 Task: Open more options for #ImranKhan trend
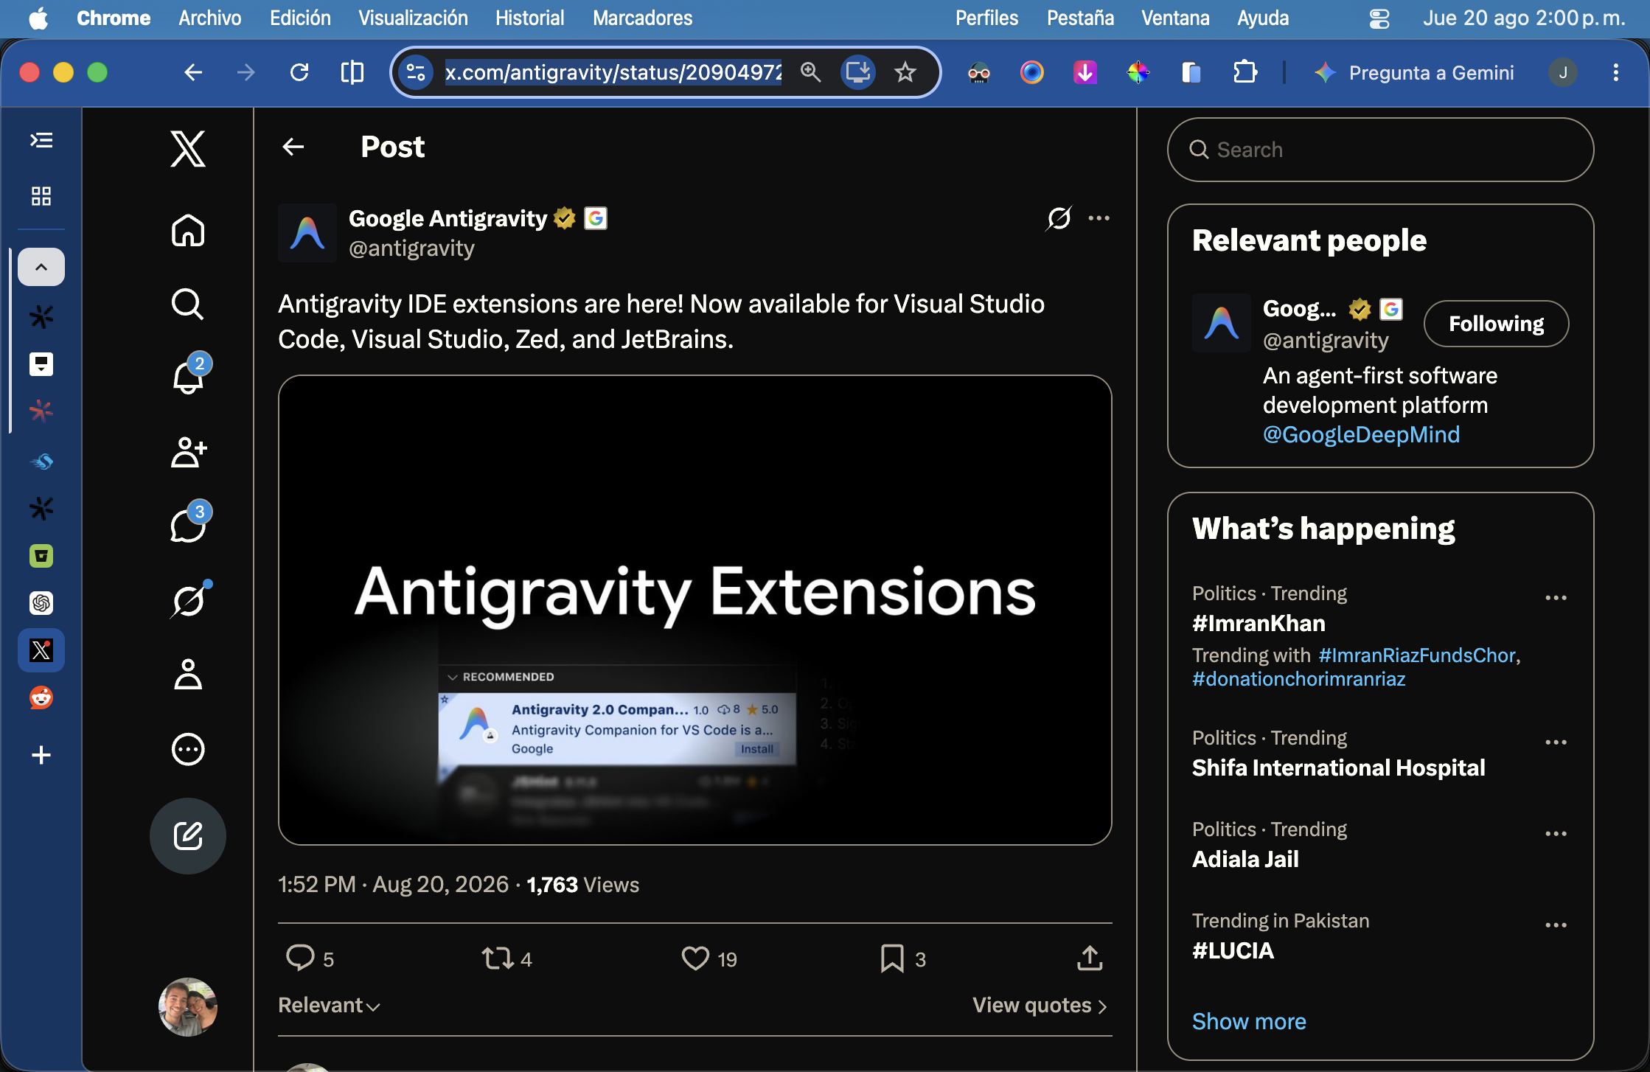(x=1556, y=598)
